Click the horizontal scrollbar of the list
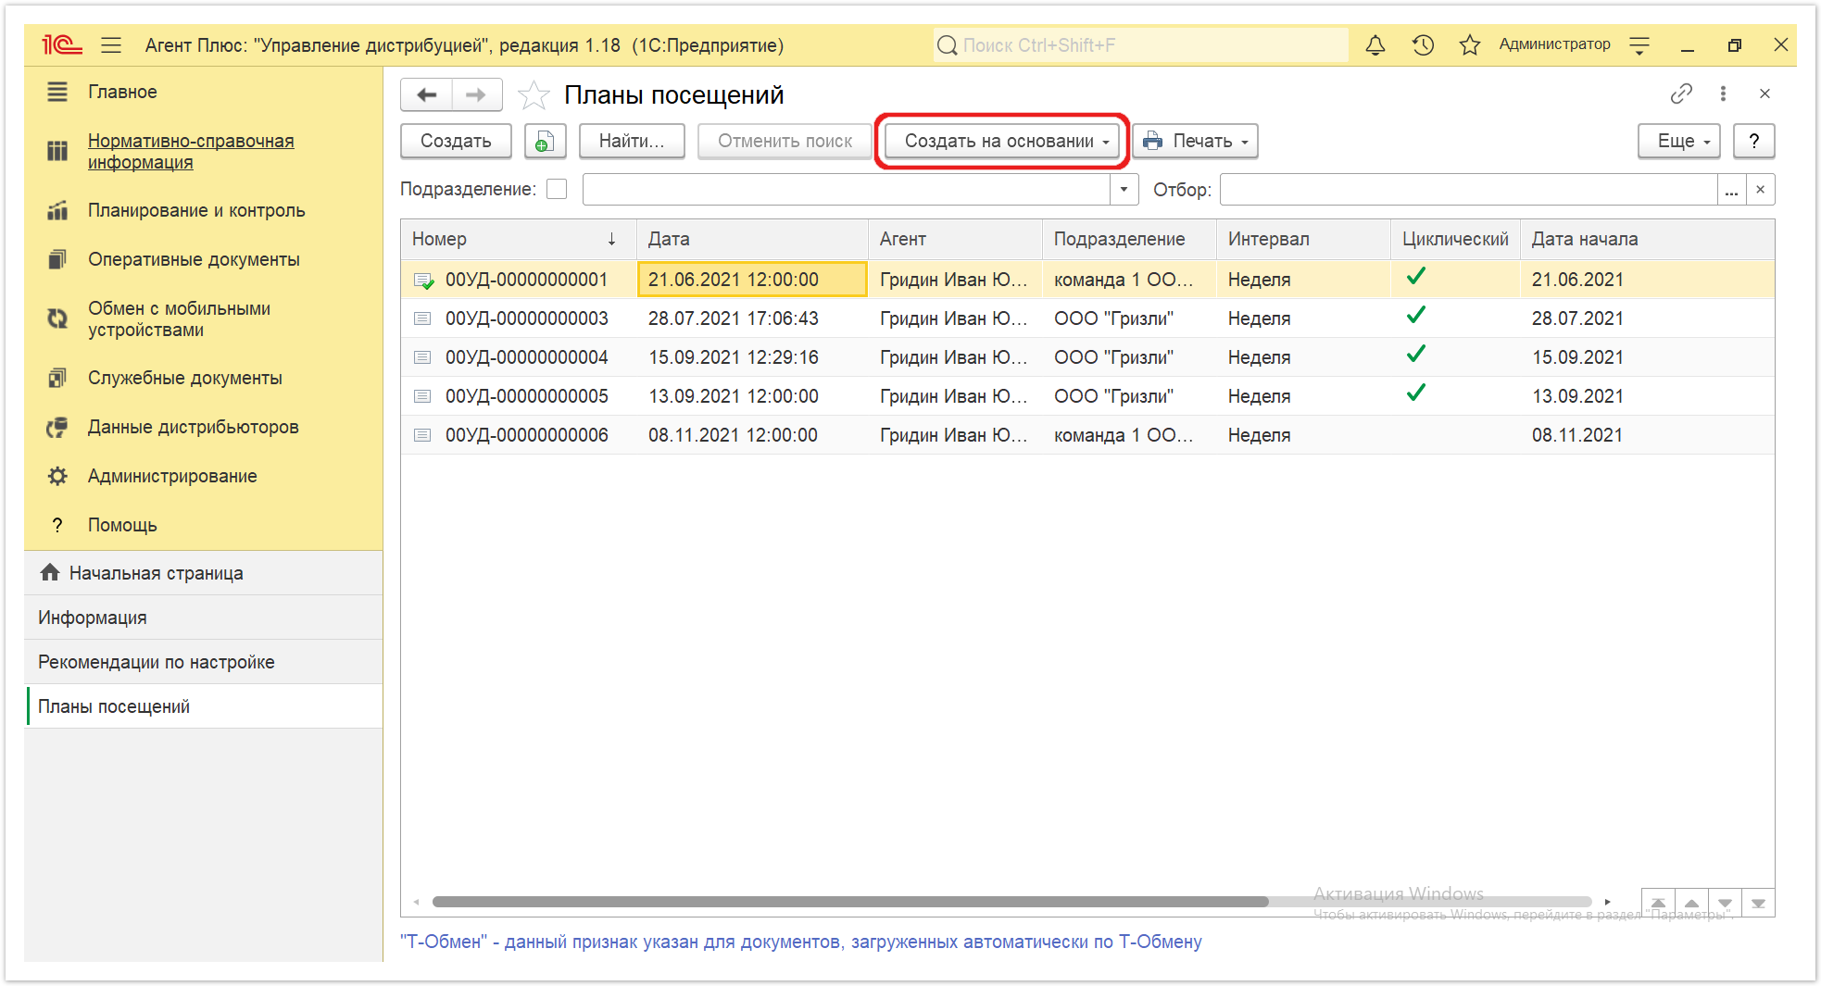This screenshot has height=986, width=1821. click(x=849, y=902)
